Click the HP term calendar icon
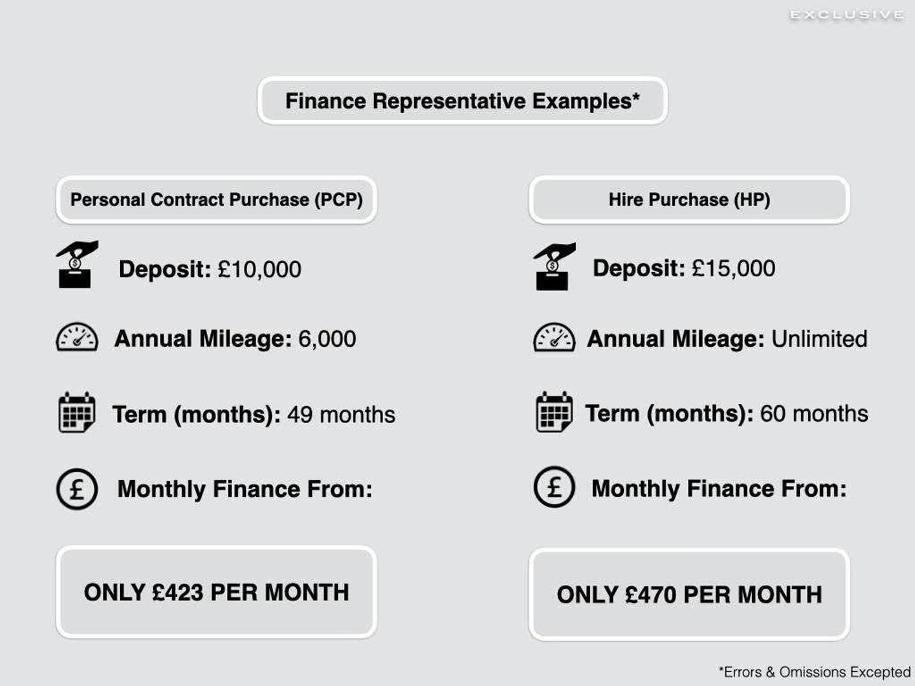Screen dimensions: 915x686 pyautogui.click(x=554, y=412)
